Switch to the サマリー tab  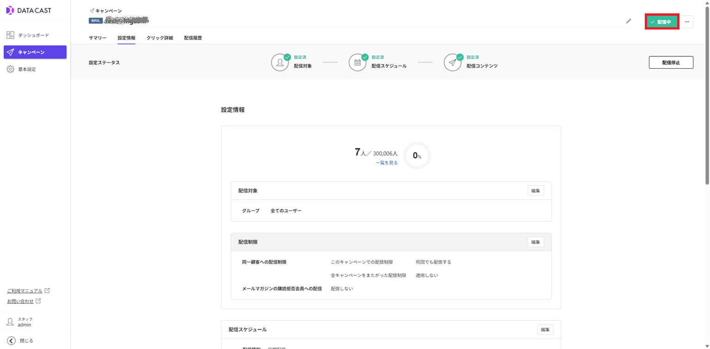pyautogui.click(x=97, y=37)
